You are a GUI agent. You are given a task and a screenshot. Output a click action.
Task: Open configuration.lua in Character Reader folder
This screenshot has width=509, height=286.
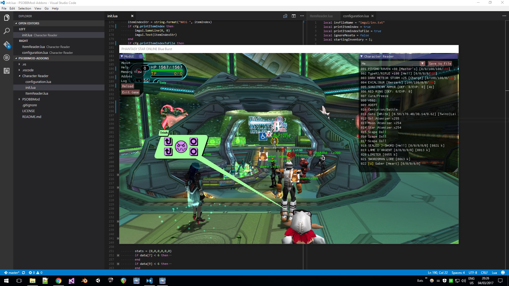[38, 82]
